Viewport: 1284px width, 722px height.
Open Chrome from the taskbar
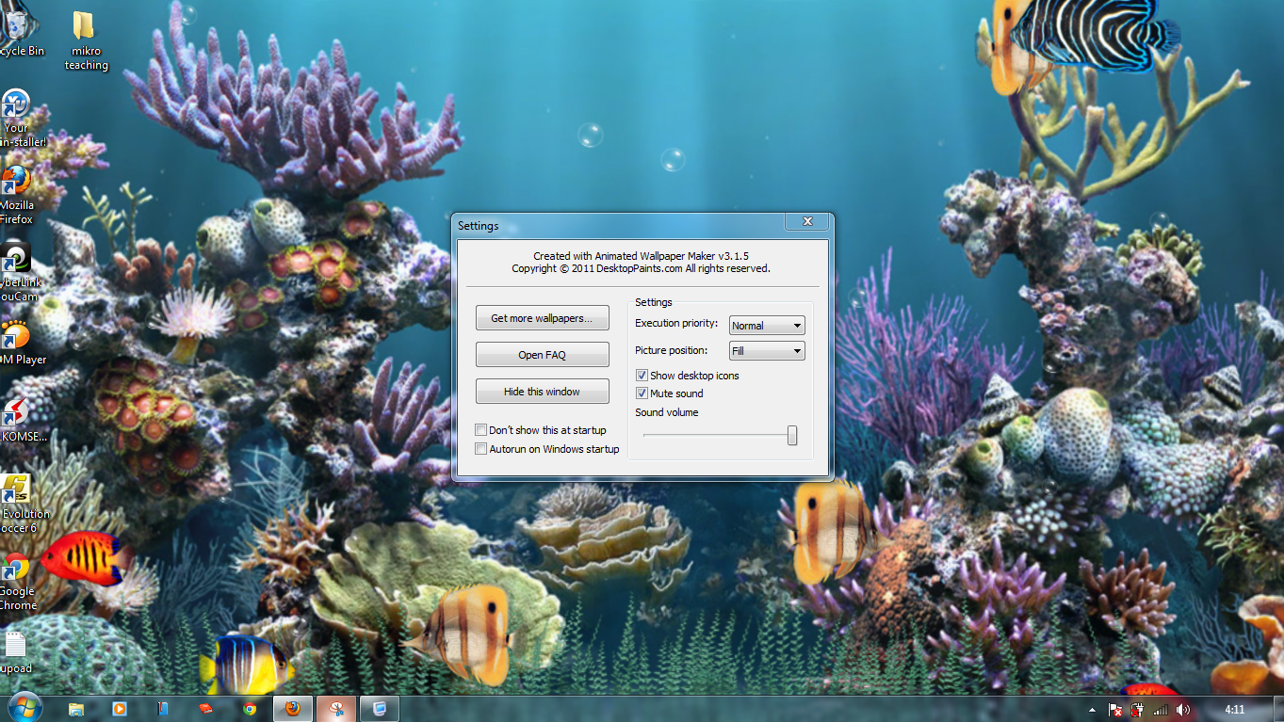pyautogui.click(x=249, y=708)
